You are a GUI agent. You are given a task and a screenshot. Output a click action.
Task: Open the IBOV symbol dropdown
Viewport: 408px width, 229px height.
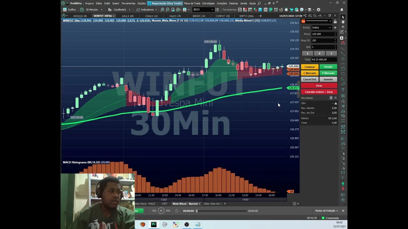click(212, 10)
